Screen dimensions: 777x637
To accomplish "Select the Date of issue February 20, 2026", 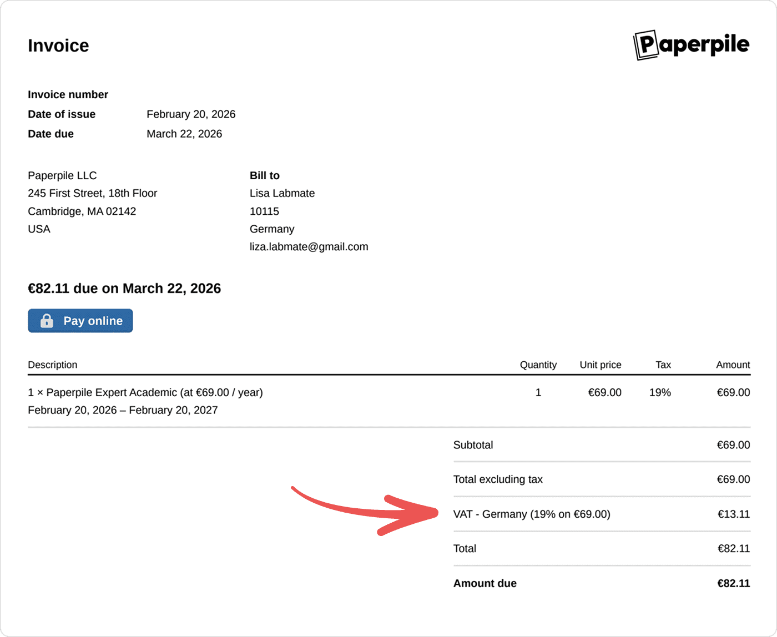I will 191,114.
